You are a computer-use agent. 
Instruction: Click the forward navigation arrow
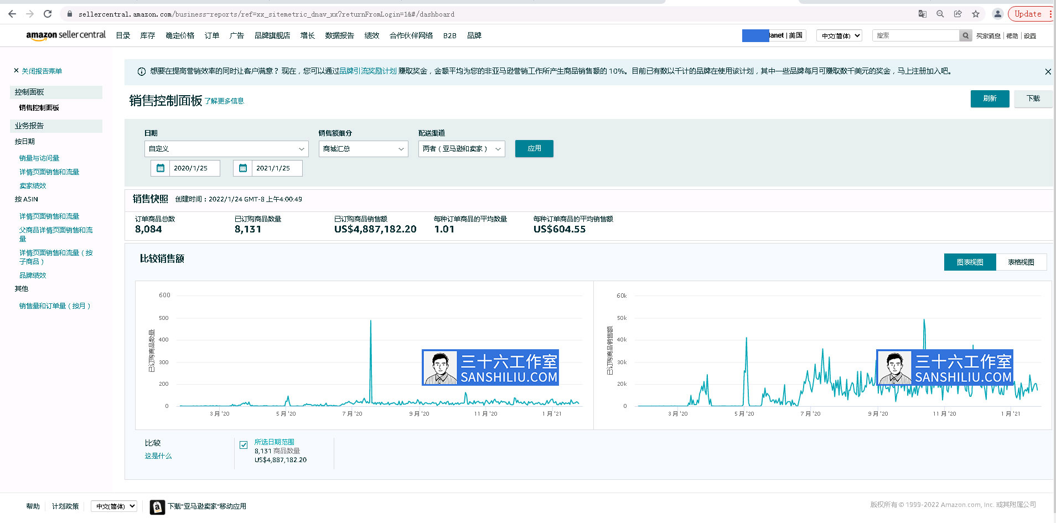point(30,14)
